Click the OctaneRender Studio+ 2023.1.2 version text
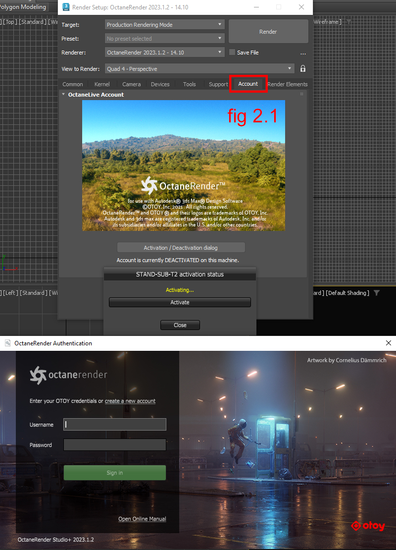Viewport: 396px width, 550px height. coord(56,540)
